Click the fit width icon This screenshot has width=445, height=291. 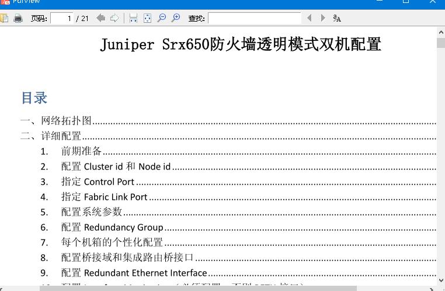click(133, 18)
